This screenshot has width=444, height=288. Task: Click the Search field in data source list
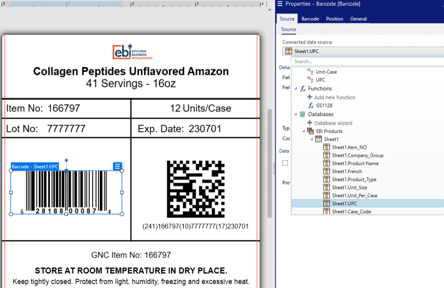click(368, 62)
